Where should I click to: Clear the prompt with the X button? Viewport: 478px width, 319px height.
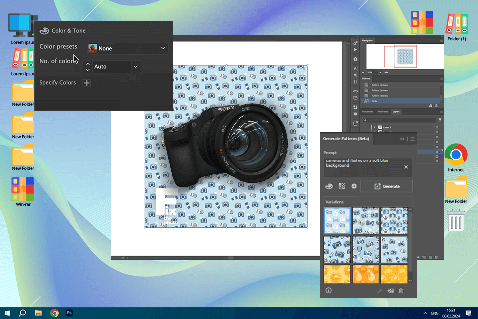tap(406, 167)
